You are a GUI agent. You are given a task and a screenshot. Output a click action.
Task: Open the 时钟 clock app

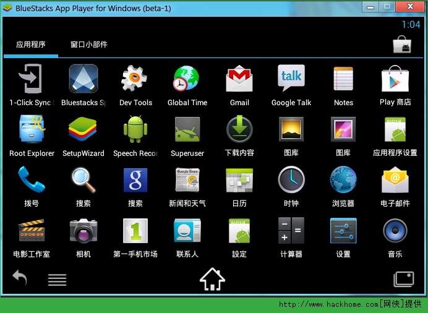pyautogui.click(x=291, y=179)
